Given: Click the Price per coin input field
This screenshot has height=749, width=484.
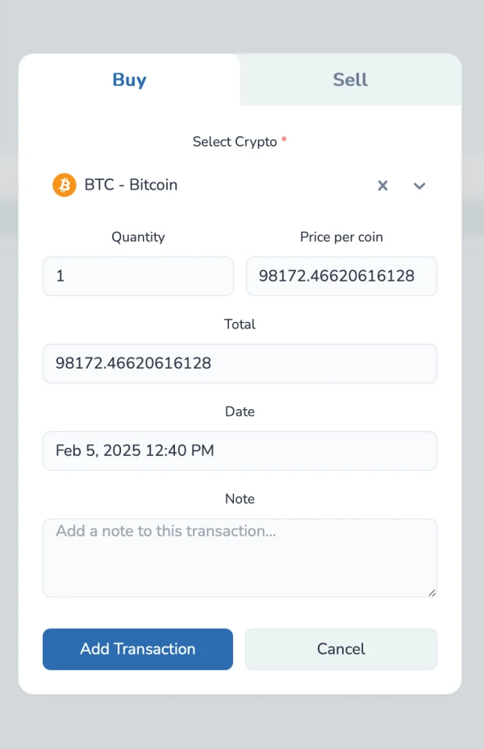Looking at the screenshot, I should point(341,276).
